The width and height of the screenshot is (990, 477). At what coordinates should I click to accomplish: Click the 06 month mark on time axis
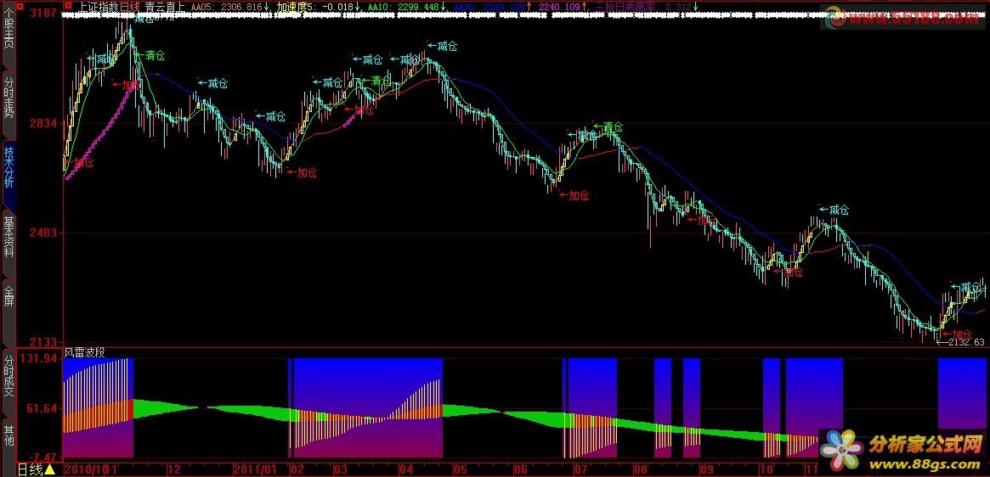[x=521, y=470]
